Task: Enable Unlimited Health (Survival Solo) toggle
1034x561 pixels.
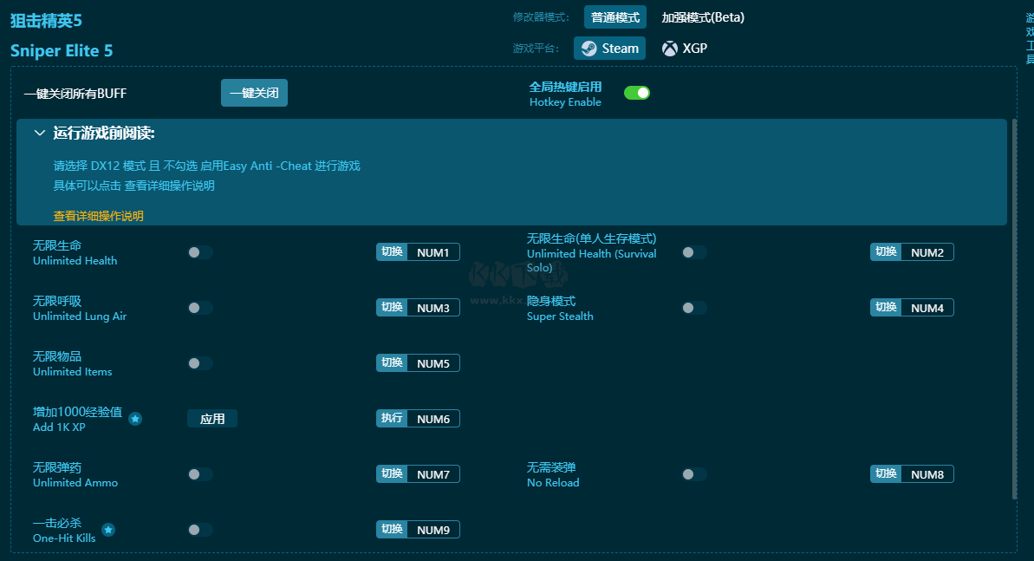Action: [x=693, y=253]
